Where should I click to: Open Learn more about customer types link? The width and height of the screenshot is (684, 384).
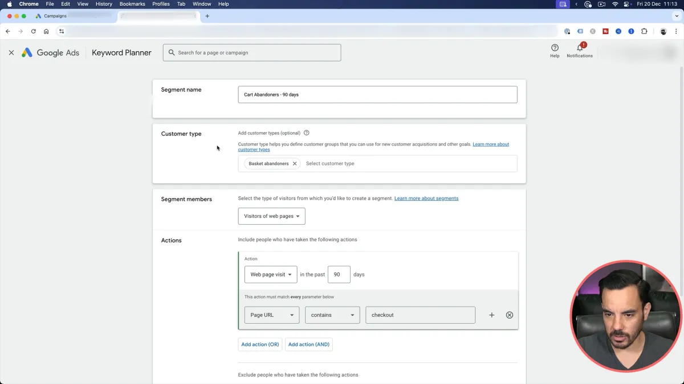point(373,147)
